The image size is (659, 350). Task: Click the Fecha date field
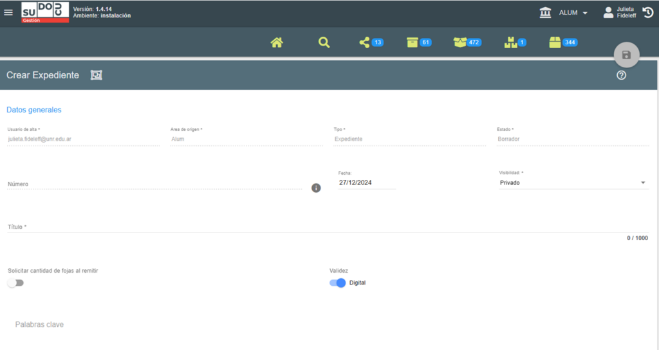pyautogui.click(x=367, y=183)
